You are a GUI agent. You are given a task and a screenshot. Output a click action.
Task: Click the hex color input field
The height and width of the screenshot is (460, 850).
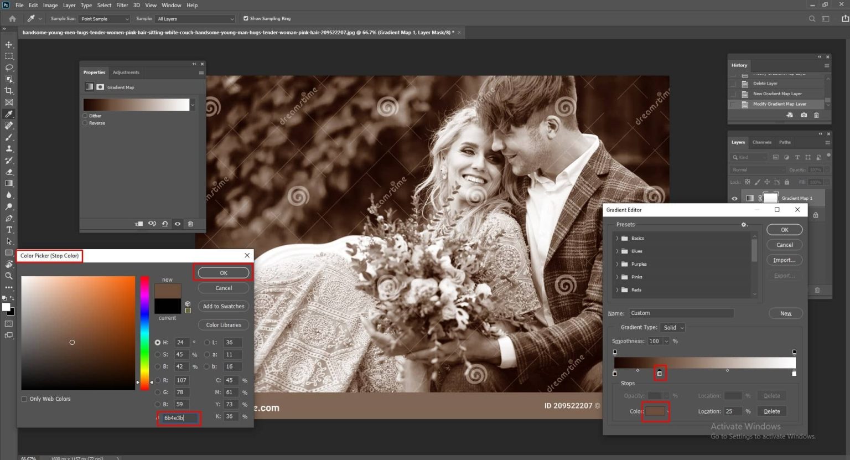click(179, 418)
